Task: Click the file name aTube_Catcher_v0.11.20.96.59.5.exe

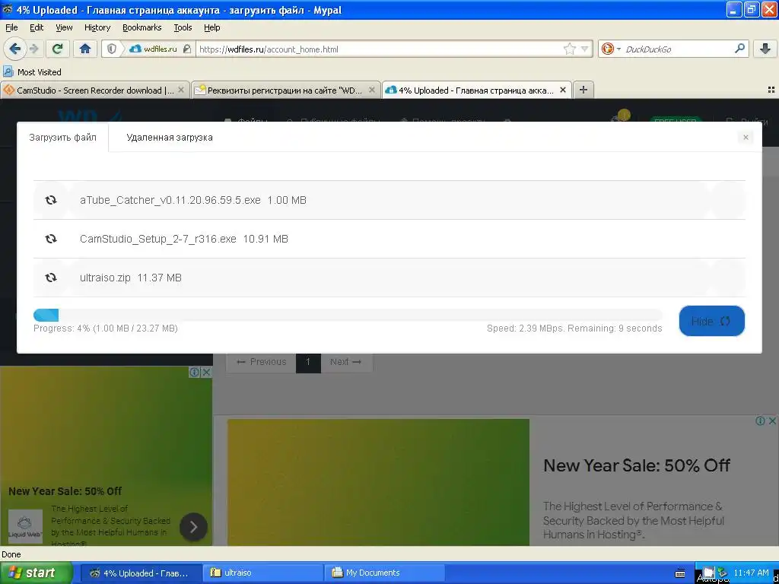Action: pos(170,200)
